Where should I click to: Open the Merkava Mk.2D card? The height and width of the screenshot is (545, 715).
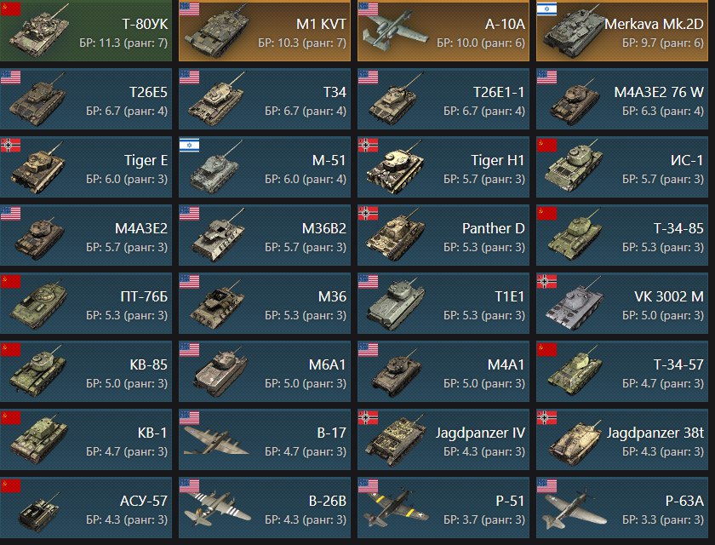pyautogui.click(x=622, y=31)
